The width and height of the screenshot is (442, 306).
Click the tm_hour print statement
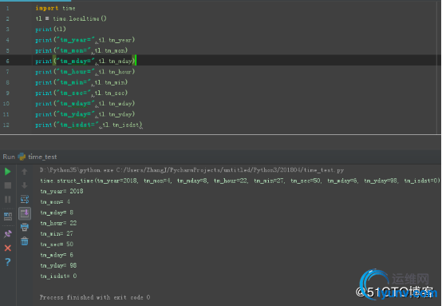[x=85, y=72]
